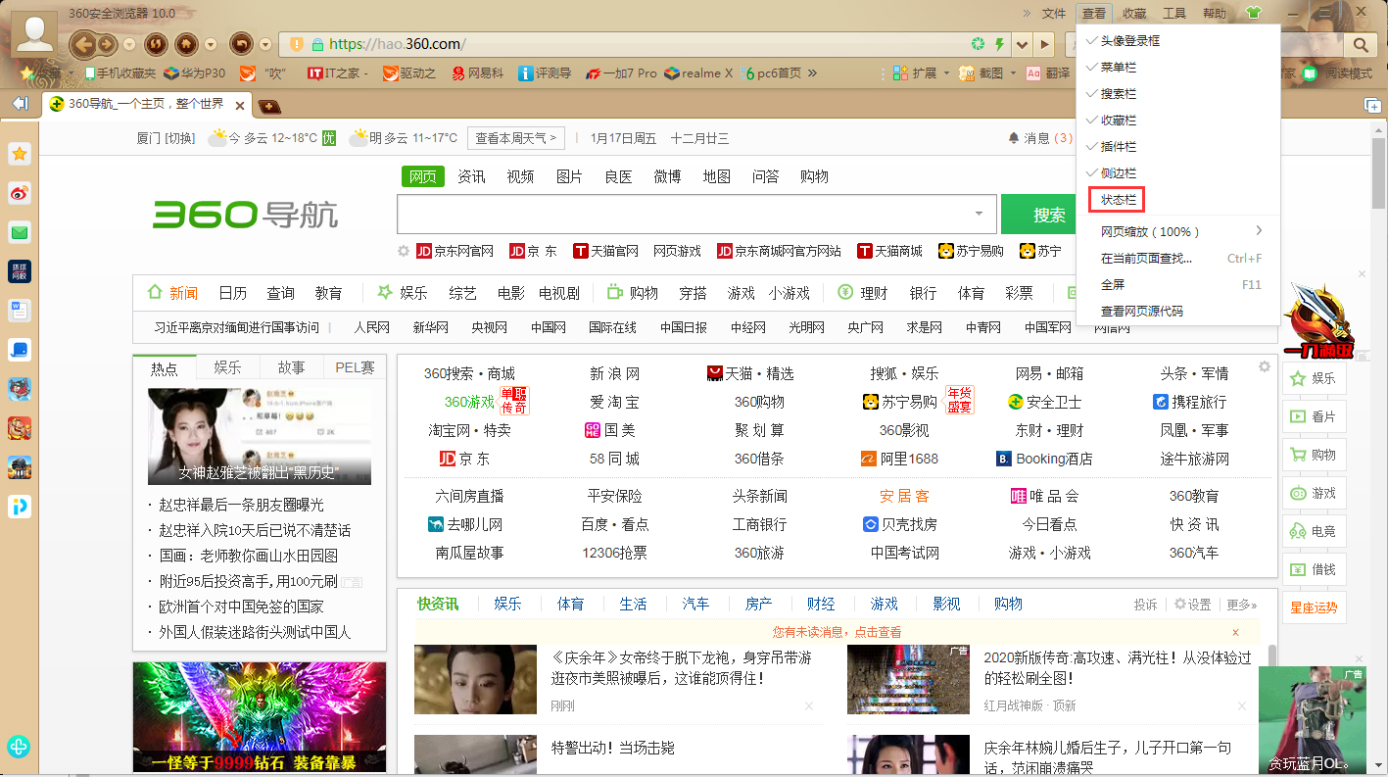Open the 截图 dropdown arrow
This screenshot has width=1388, height=777.
[1013, 73]
